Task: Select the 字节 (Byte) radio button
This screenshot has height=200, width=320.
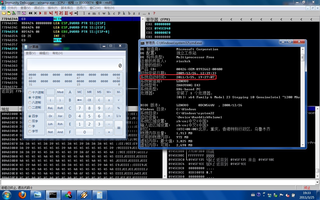Action: [x=33, y=131]
